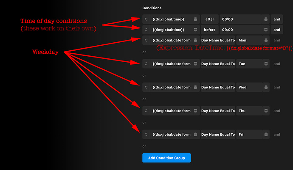Toggle the 'and' operator on the before 09:00 row

[x=276, y=30]
